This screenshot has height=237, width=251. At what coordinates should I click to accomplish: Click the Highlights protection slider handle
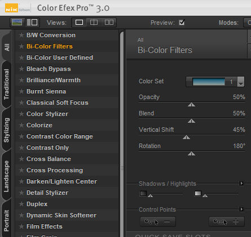click(x=205, y=196)
